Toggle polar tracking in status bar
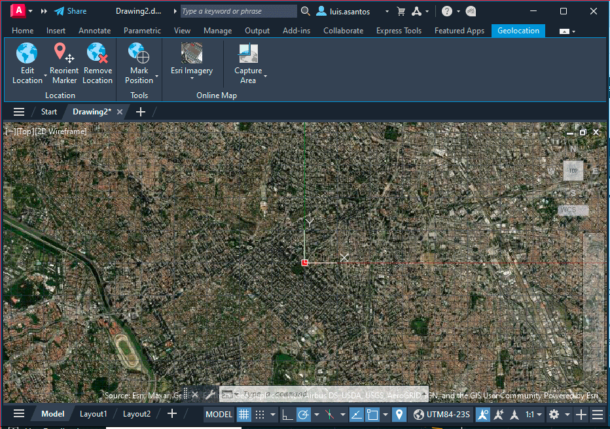 pyautogui.click(x=304, y=414)
